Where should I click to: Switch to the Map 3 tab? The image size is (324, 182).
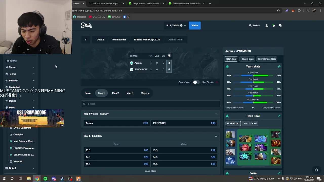130,93
